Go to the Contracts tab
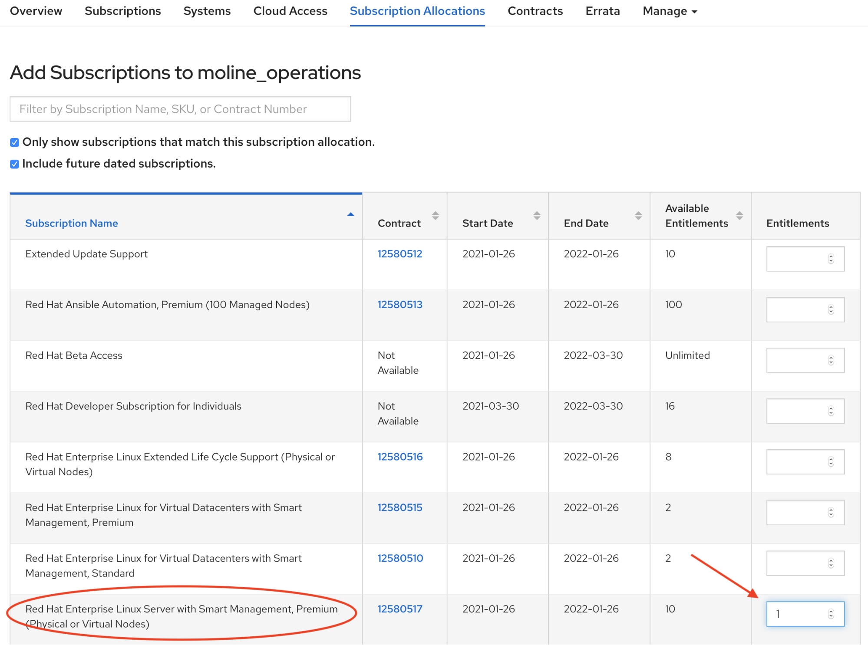 click(535, 11)
